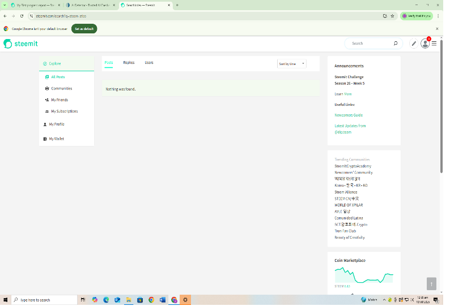
Task: Open the taskbar clock and date
Action: tap(423, 300)
